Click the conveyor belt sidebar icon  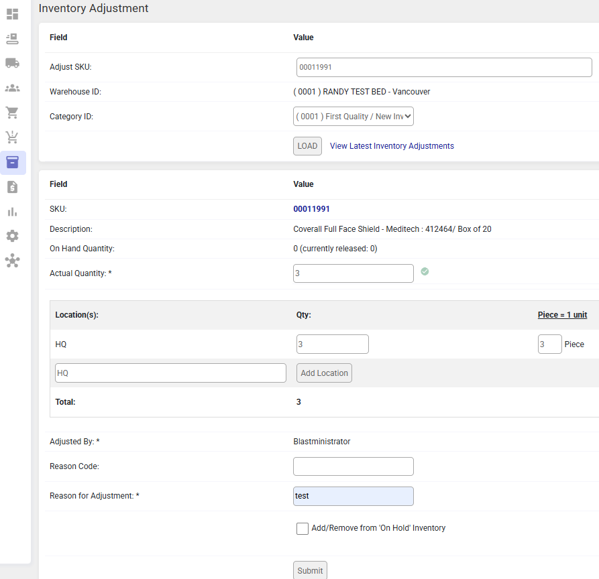[x=13, y=38]
